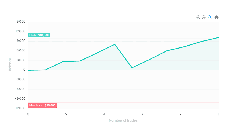Click the red Max Loss: -$10,000 label

(42, 105)
